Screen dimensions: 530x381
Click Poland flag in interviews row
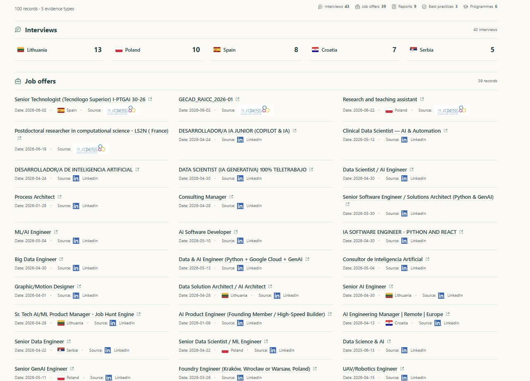(119, 50)
